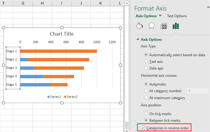The image size is (210, 132).
Task: Select column J header
Action: click(81, 3)
